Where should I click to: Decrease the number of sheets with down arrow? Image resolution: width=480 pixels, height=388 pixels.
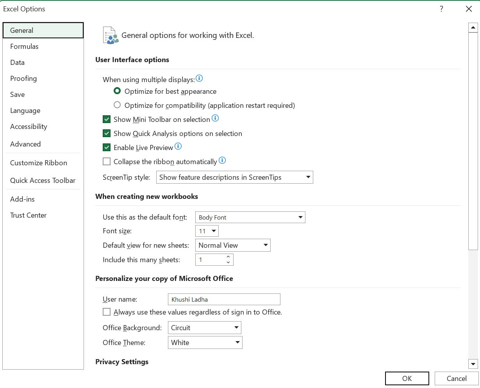[228, 263]
